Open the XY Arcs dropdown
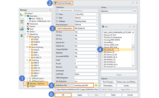159x98 pixels. click(86, 32)
